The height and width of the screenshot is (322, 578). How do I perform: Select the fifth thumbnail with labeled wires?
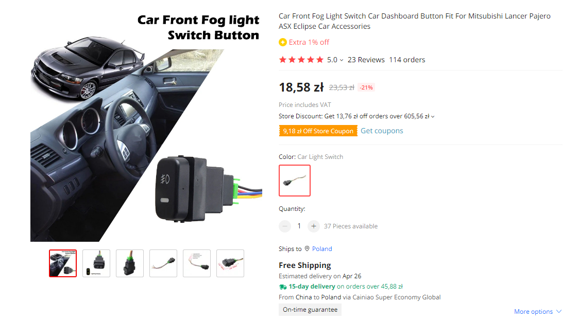click(x=197, y=263)
